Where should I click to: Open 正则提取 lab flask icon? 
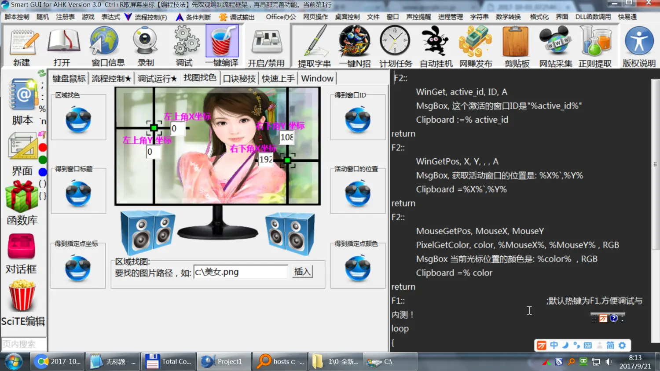coord(595,41)
